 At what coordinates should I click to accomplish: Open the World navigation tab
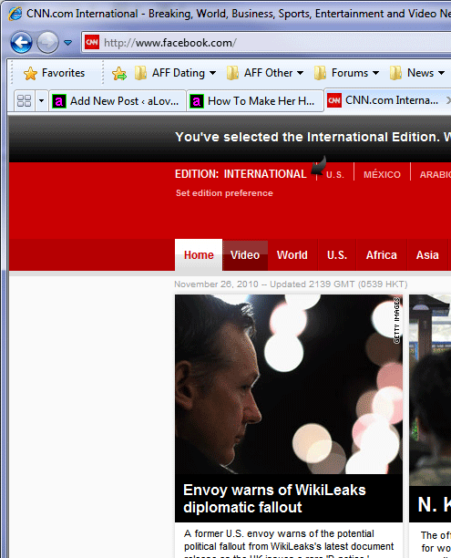292,255
